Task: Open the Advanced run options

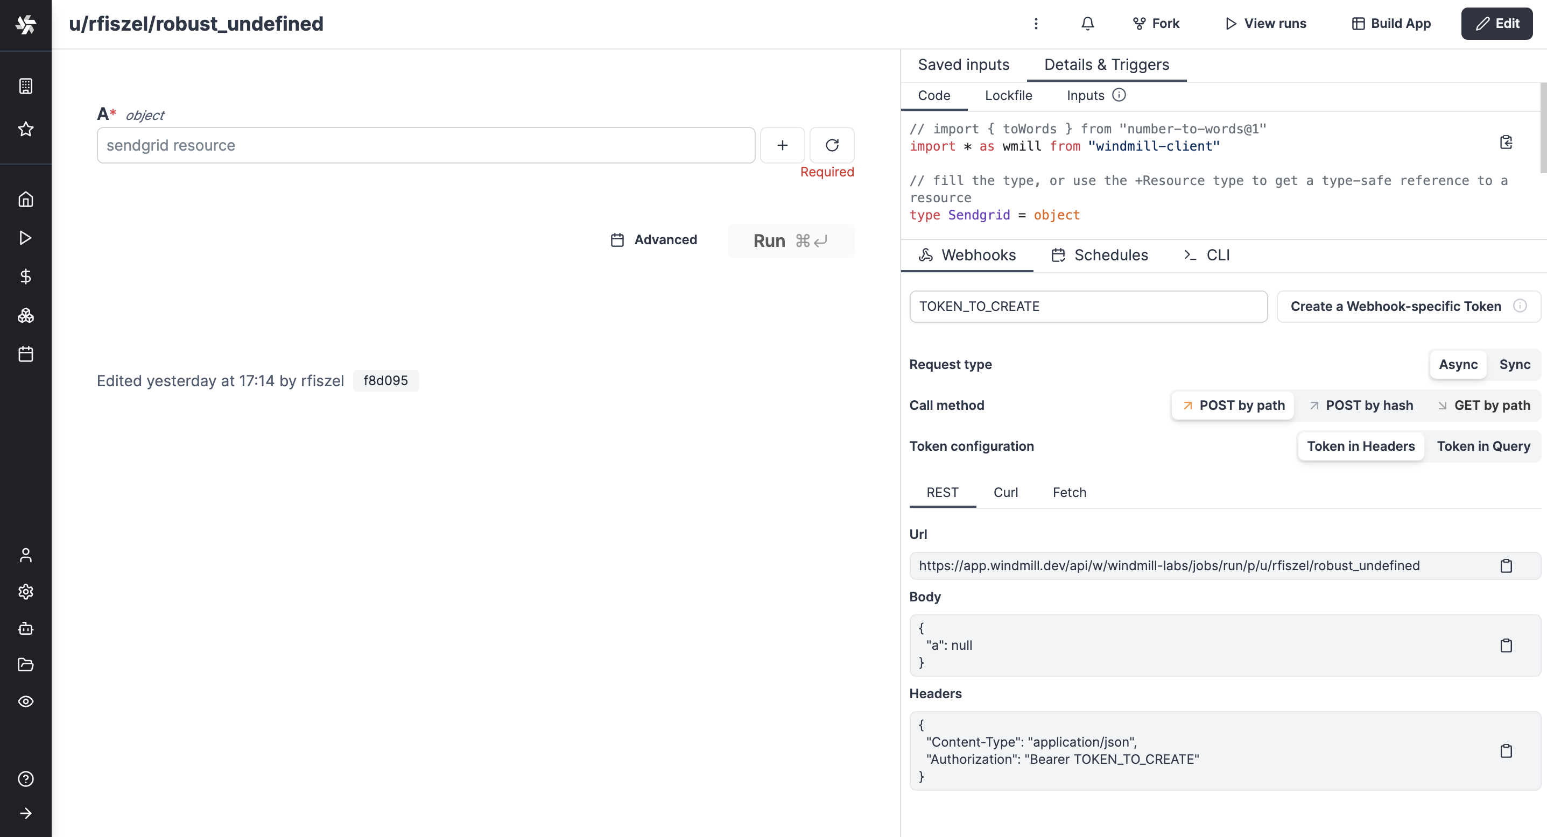Action: (654, 239)
